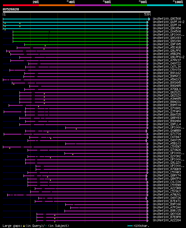Click the arrowhead ending the O49725 alignment
Screen dimensions: 186x228
click(x=147, y=141)
